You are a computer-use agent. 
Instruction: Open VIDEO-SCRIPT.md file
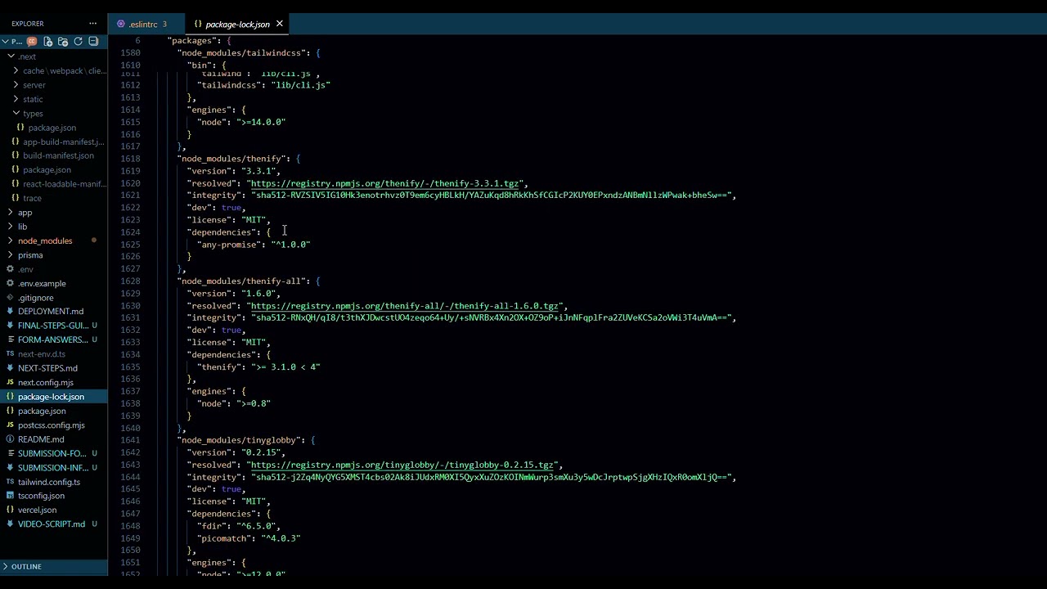(52, 524)
